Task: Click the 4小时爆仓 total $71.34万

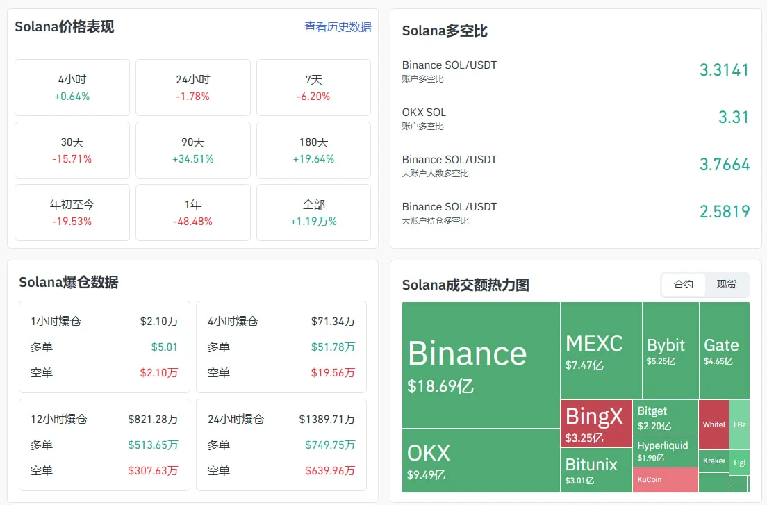Action: (x=333, y=321)
